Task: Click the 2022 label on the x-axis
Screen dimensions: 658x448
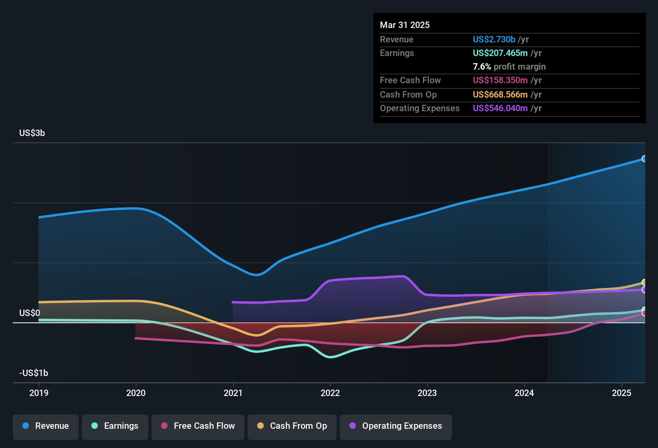Action: [330, 393]
